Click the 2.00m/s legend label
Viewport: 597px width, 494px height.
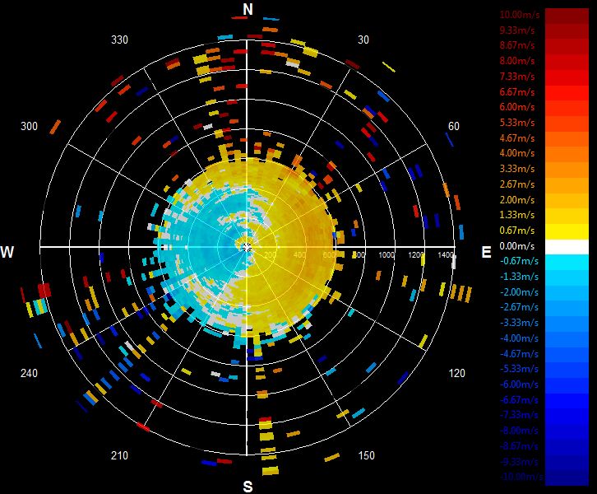517,200
